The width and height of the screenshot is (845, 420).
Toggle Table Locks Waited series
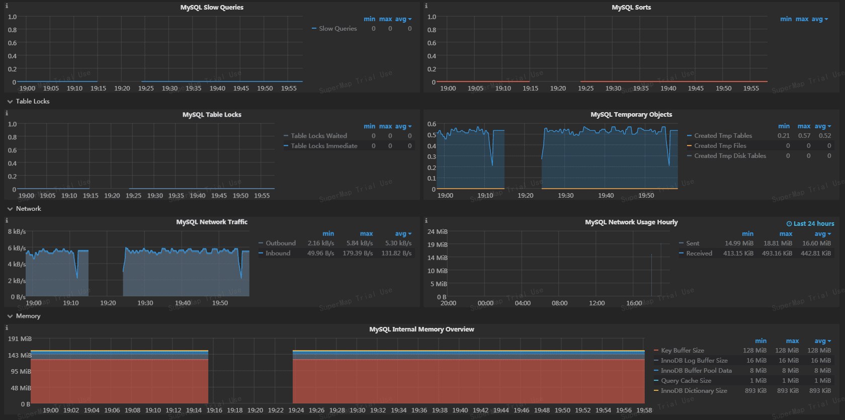click(x=319, y=136)
